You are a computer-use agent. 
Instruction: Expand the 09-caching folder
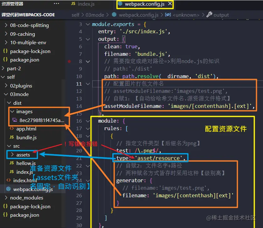(x=23, y=34)
